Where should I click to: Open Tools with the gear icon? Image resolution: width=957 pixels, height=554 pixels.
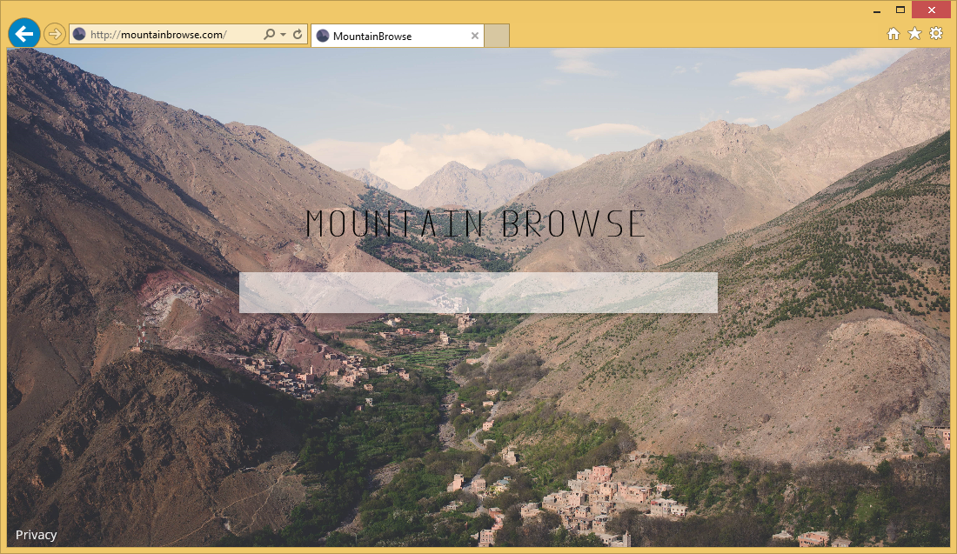pyautogui.click(x=935, y=33)
